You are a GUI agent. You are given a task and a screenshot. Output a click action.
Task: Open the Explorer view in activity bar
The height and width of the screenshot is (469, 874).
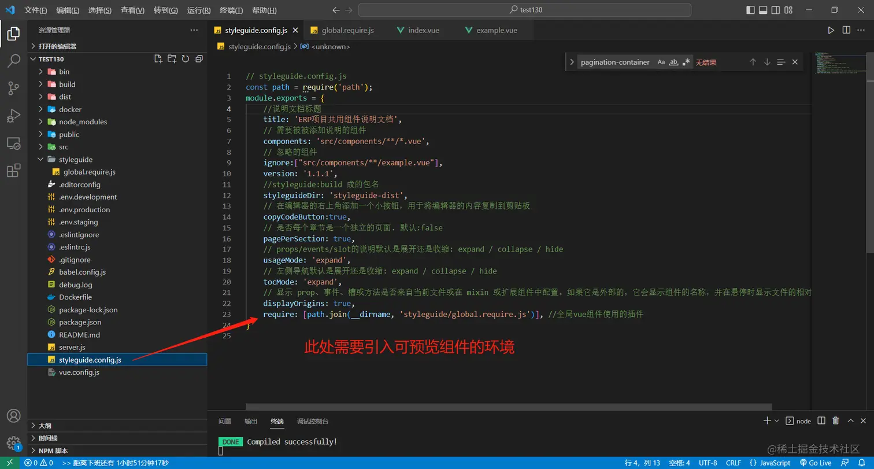[x=13, y=34]
